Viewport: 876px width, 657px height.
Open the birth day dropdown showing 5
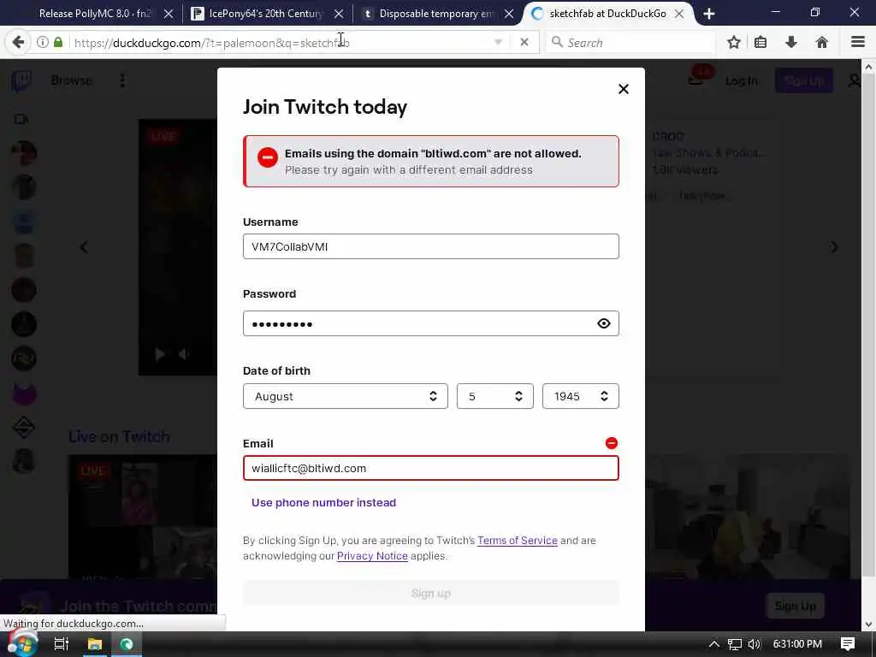pos(495,396)
